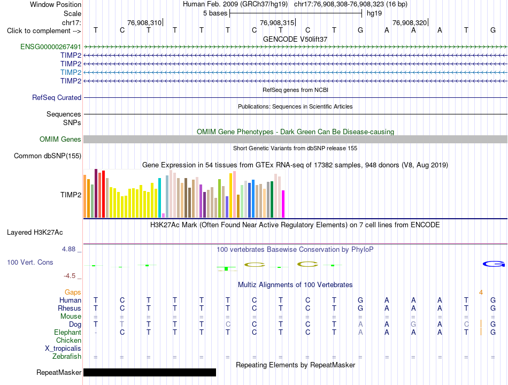Click the Window Position label
This screenshot has width=508, height=385.
click(x=56, y=4)
